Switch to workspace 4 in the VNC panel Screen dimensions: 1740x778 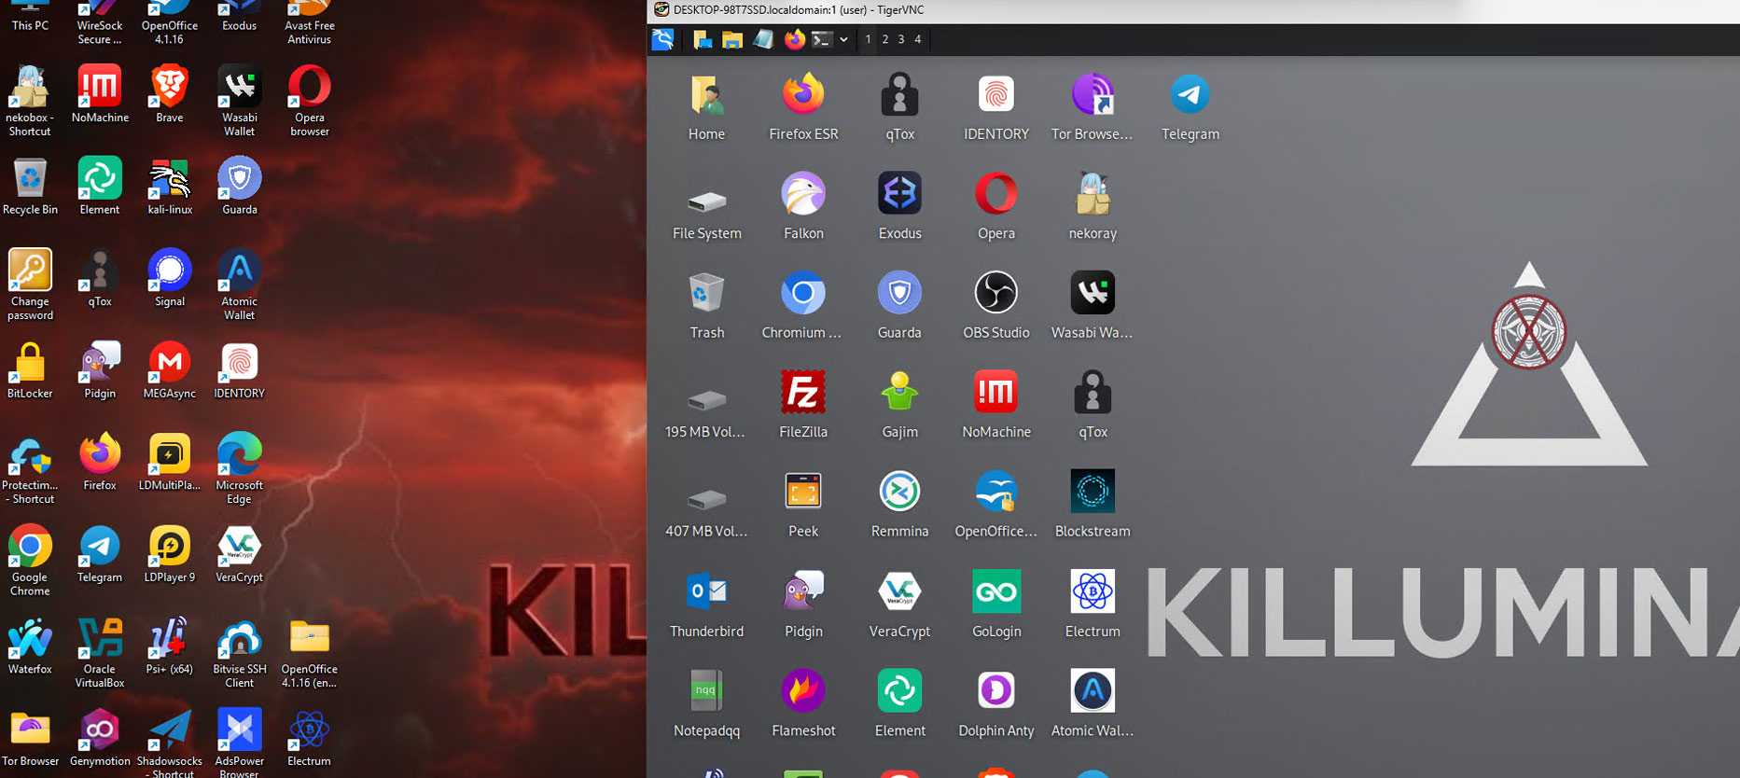coord(917,39)
